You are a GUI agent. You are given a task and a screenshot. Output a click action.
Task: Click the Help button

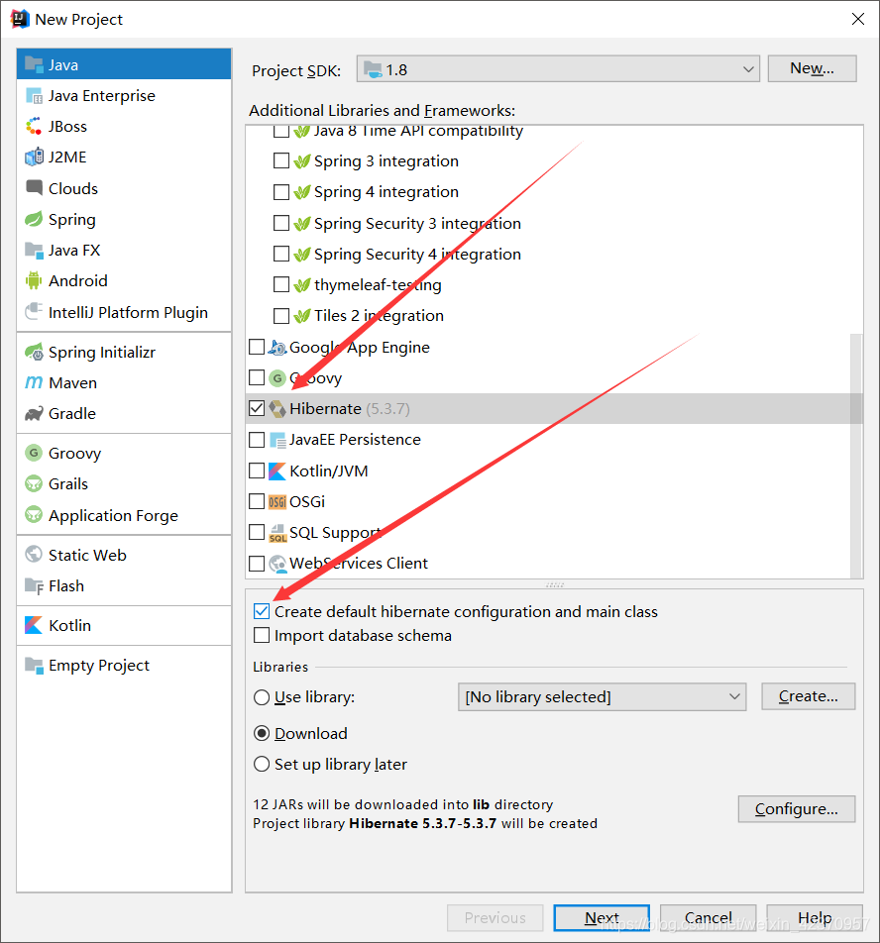pyautogui.click(x=815, y=917)
